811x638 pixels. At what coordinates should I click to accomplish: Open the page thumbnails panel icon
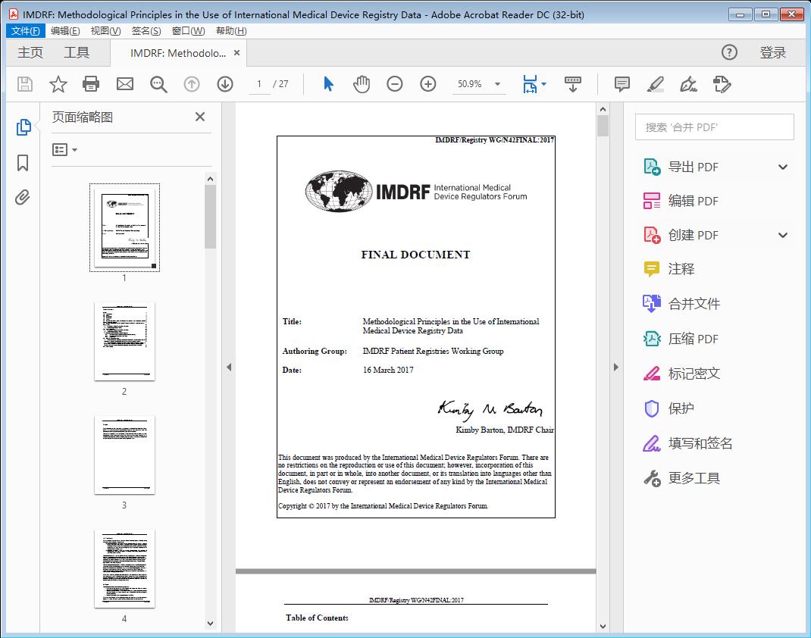[x=23, y=127]
